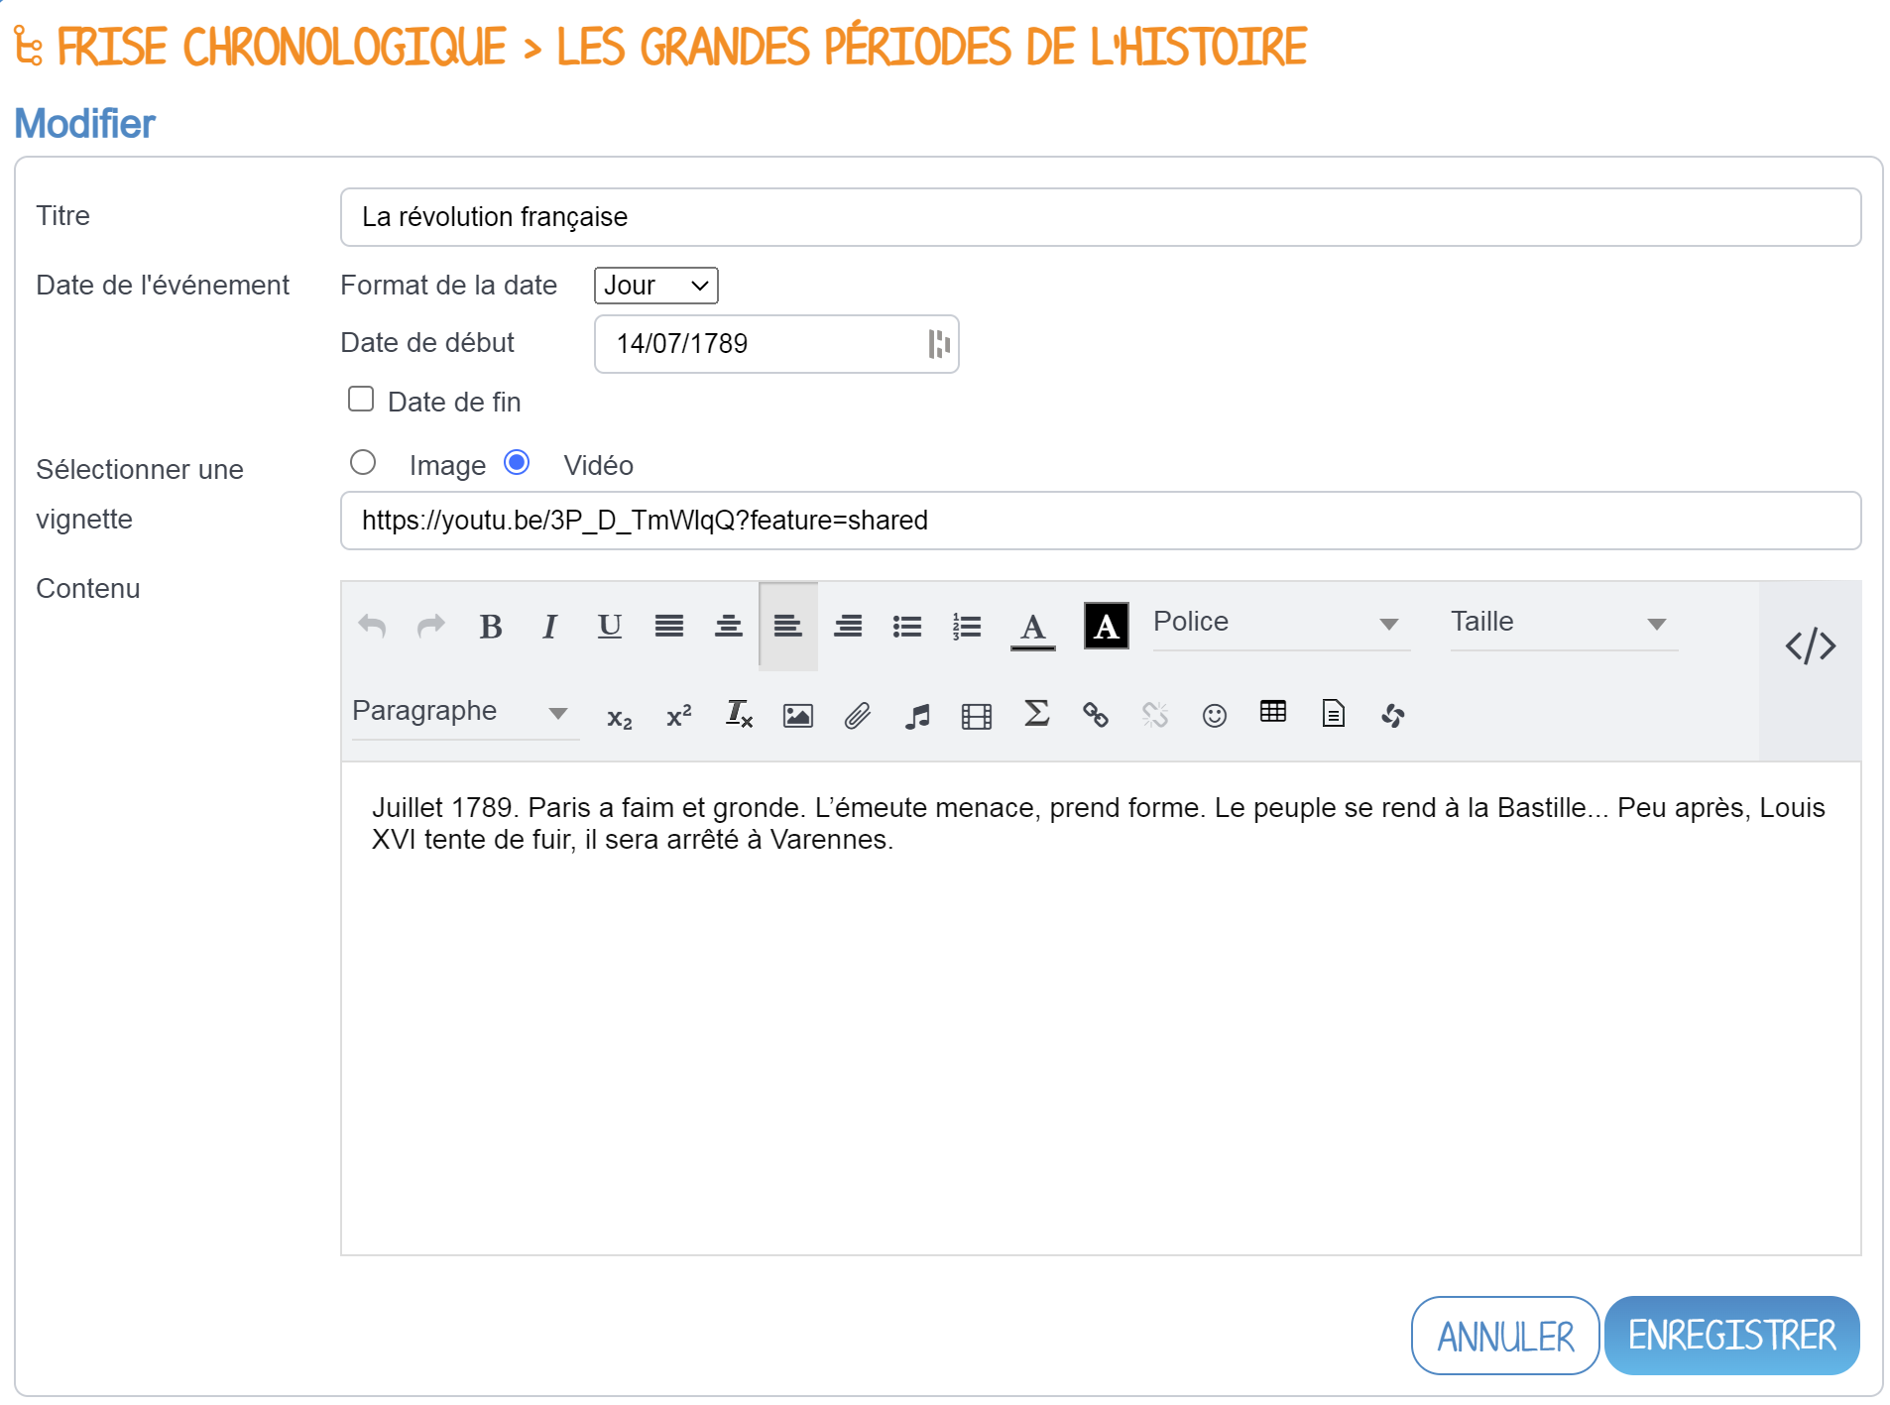1890x1405 pixels.
Task: Enable the Date de fin checkbox
Action: click(361, 400)
